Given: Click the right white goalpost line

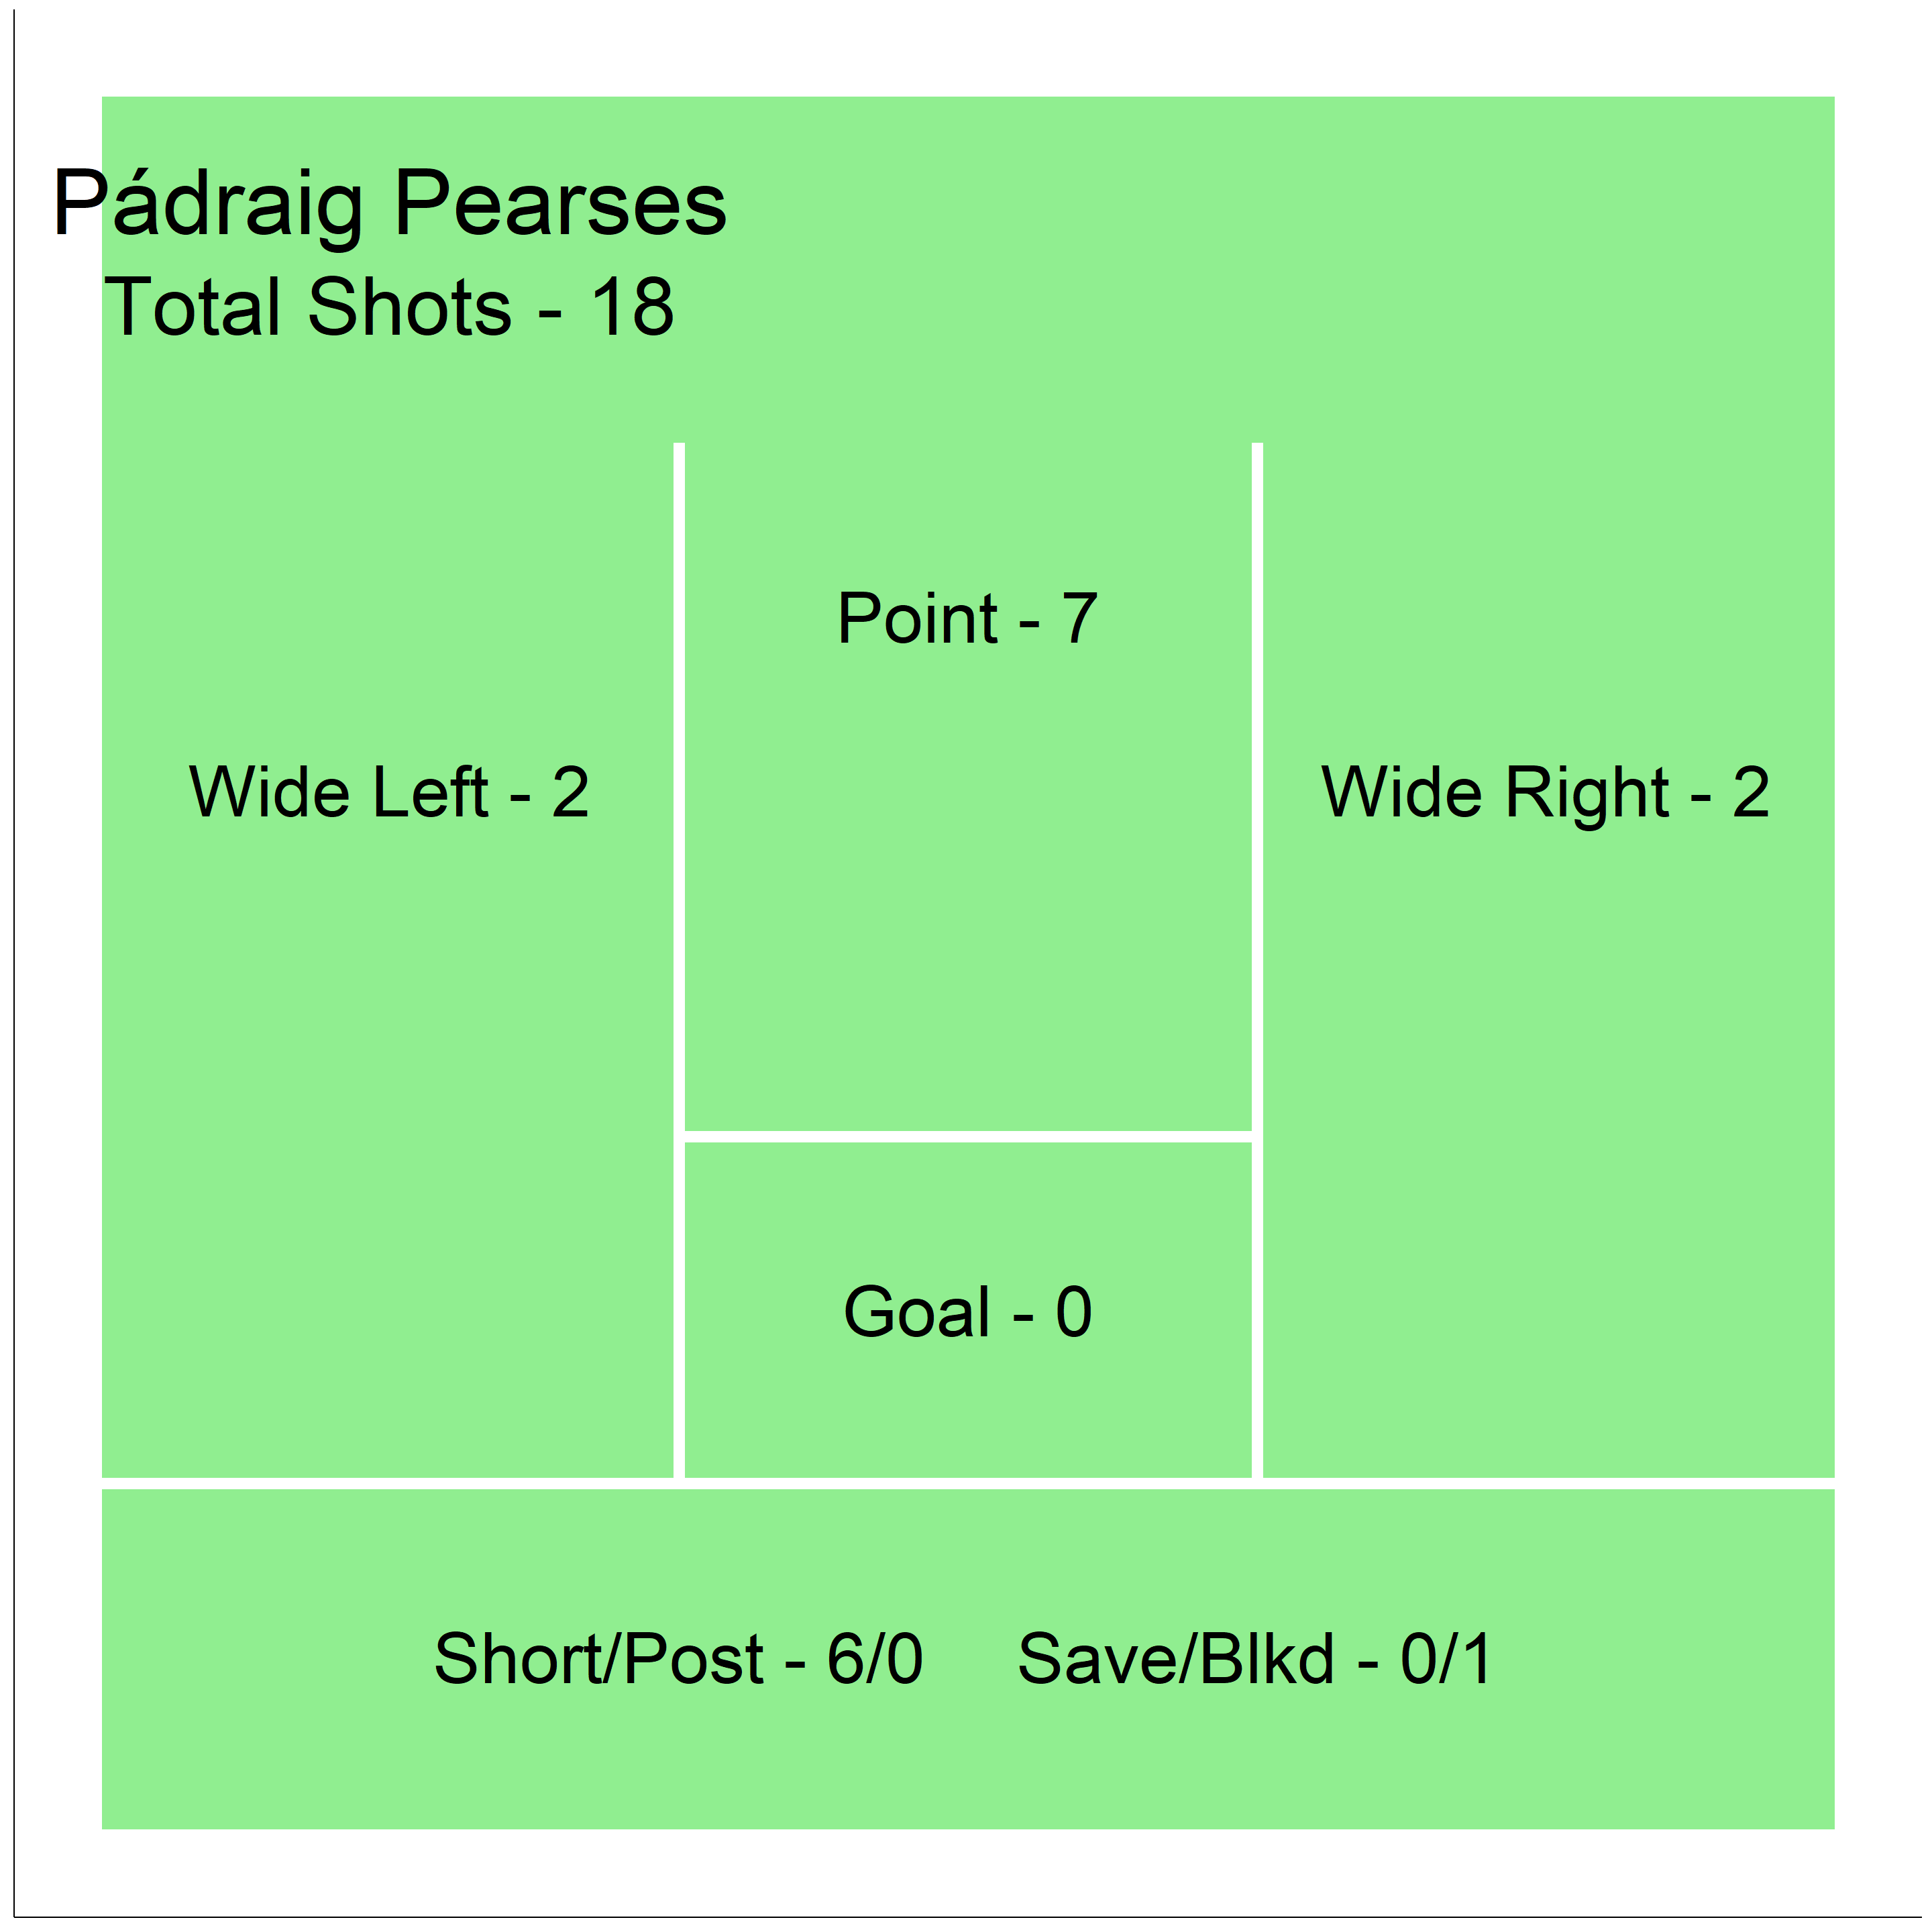Looking at the screenshot, I should click(x=1257, y=960).
